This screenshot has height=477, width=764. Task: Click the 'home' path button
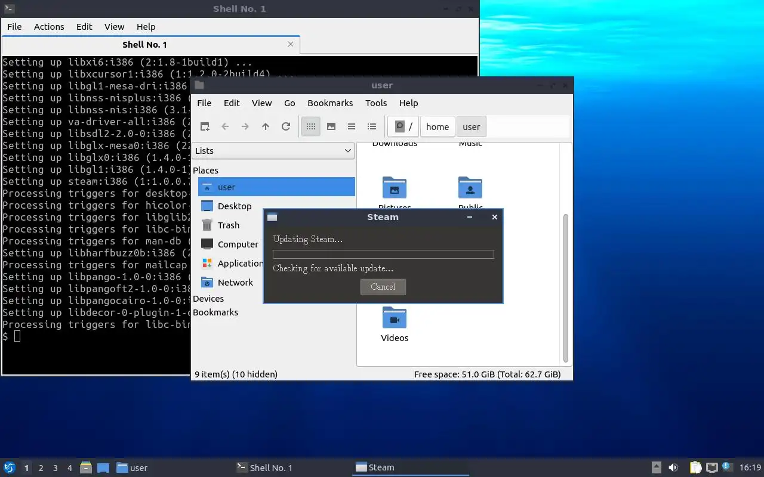coord(438,126)
